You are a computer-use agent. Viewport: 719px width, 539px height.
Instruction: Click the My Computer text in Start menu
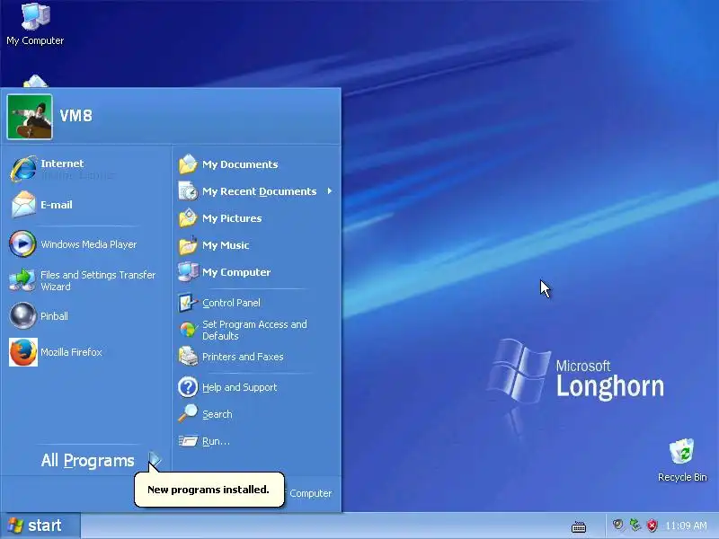[236, 272]
